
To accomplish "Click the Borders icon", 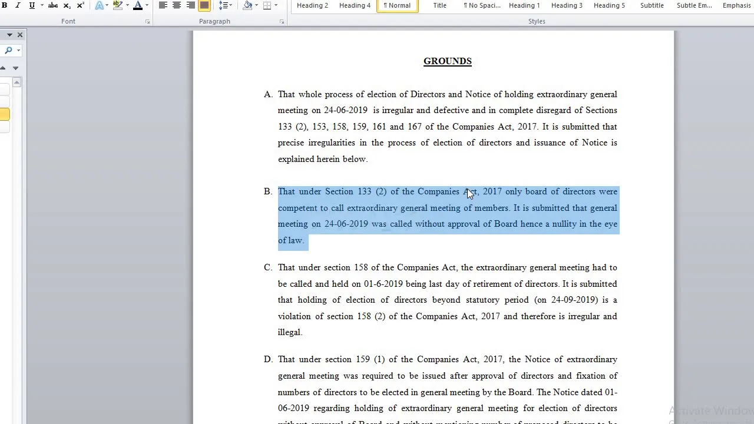I will [267, 5].
